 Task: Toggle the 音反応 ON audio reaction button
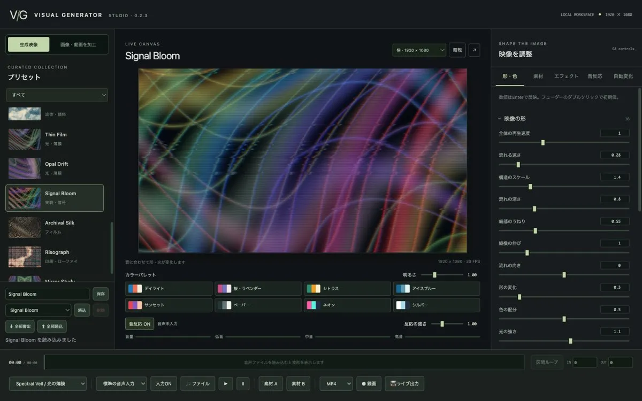(140, 323)
